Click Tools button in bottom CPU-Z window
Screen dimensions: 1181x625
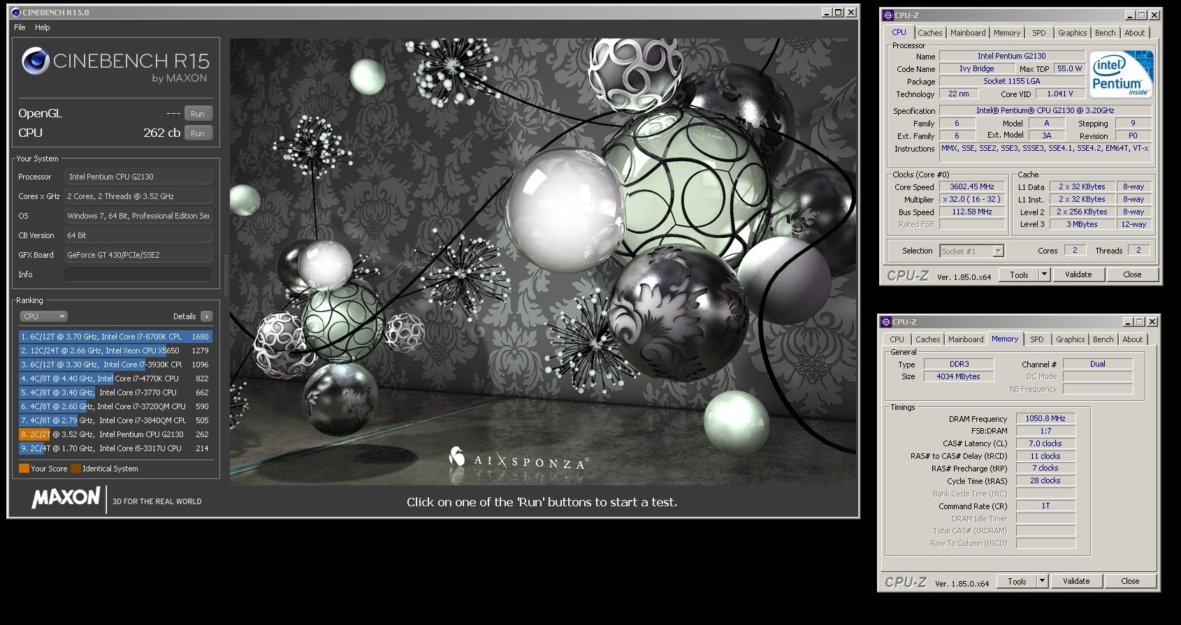point(1017,581)
